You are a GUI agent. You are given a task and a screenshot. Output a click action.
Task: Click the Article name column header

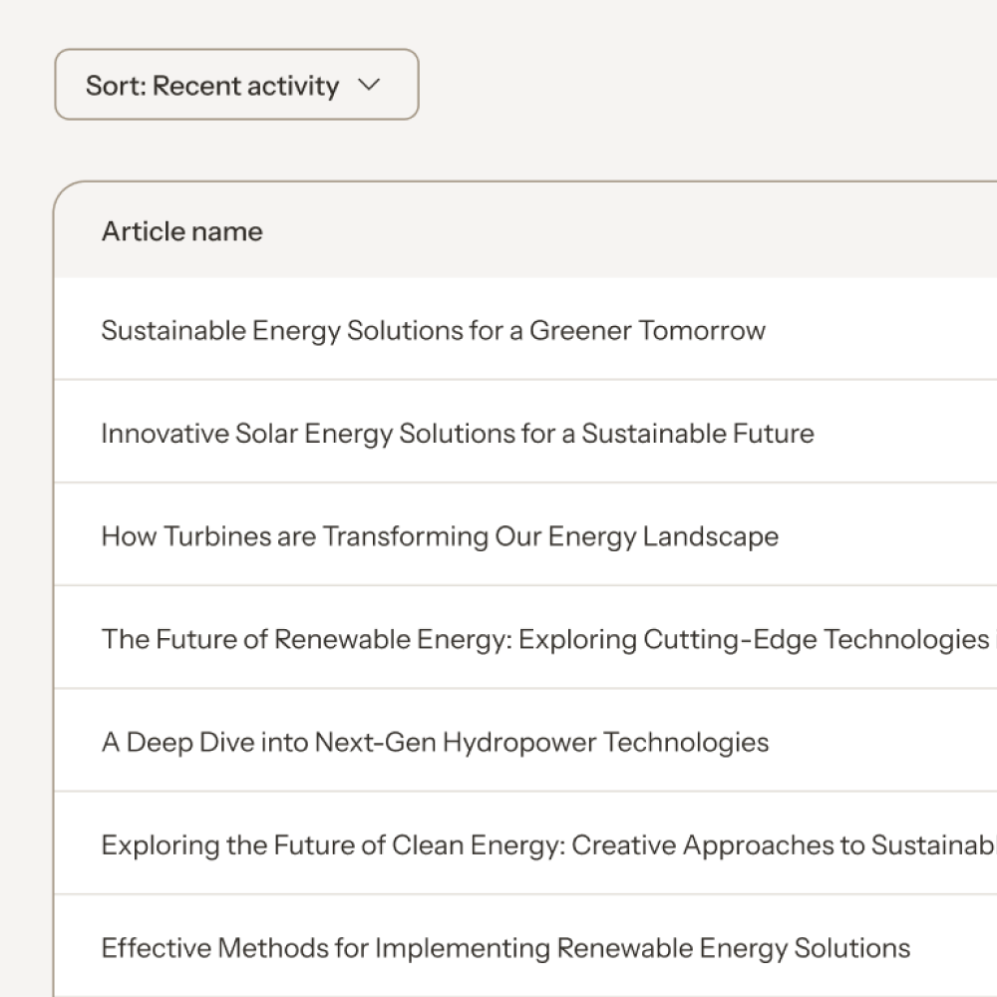(x=182, y=231)
